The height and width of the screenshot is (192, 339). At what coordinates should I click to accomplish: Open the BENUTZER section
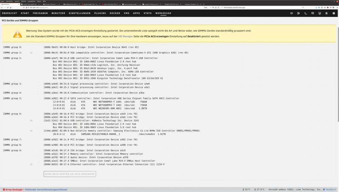(58, 13)
